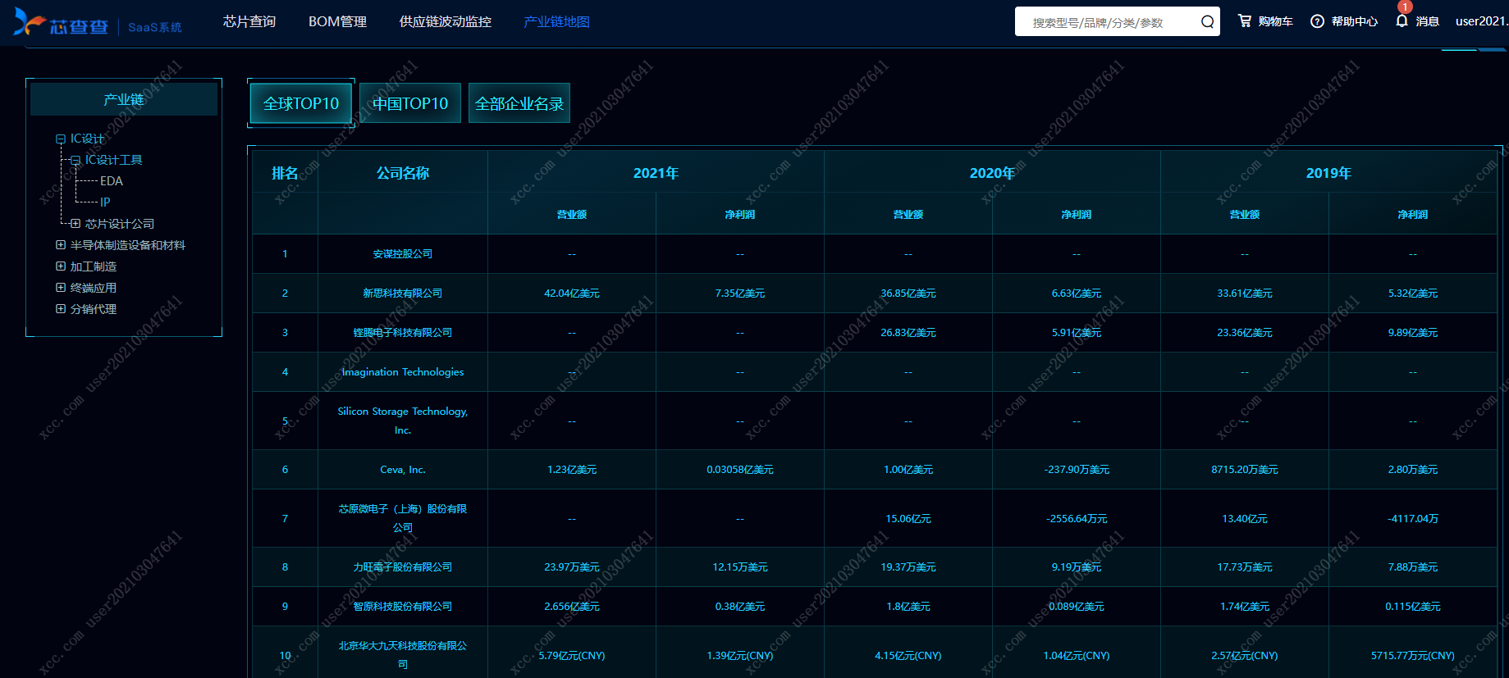Expand the 加工制造 tree node
Image resolution: width=1509 pixels, height=678 pixels.
[61, 266]
